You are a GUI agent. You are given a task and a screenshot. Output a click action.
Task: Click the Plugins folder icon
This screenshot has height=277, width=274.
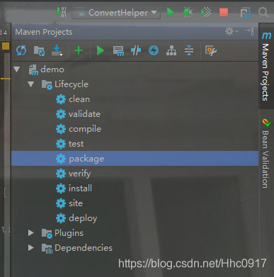pos(47,234)
